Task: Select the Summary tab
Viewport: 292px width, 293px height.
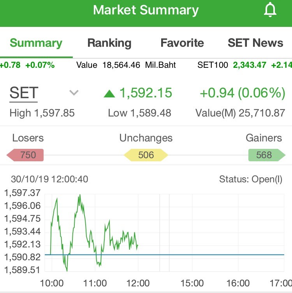Action: (x=36, y=43)
